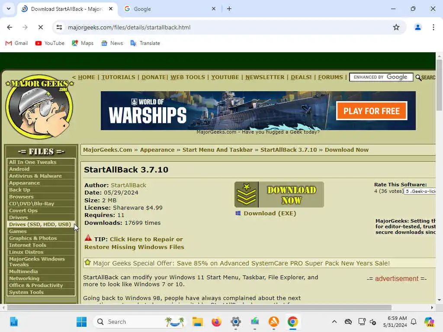The image size is (443, 332).
Task: Click Appearance breadcrumb link
Action: (157, 150)
